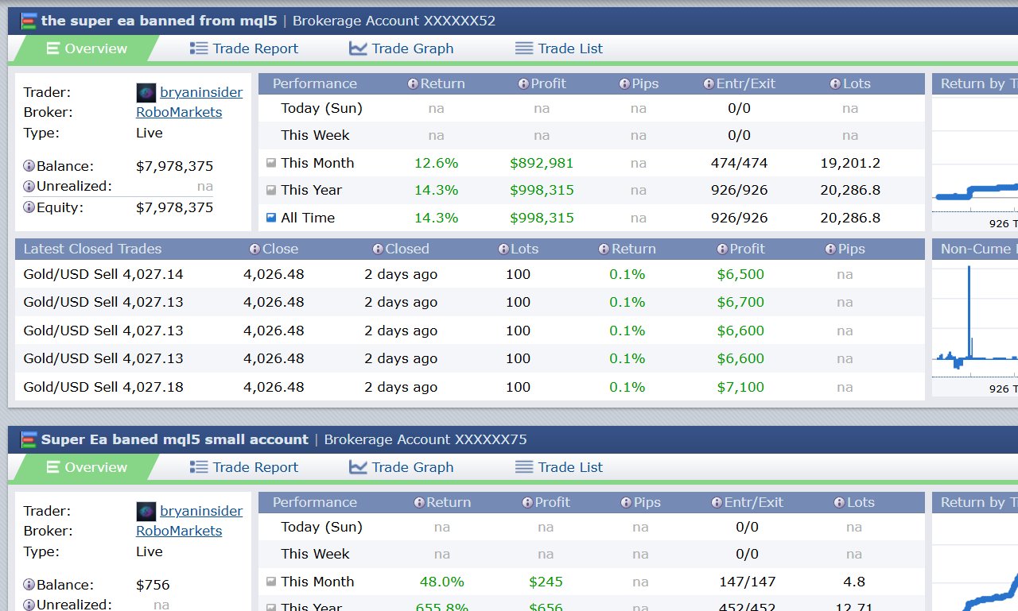Image resolution: width=1018 pixels, height=611 pixels.
Task: Open RoboMarkets broker link in XXXXXX52 panel
Action: click(179, 112)
